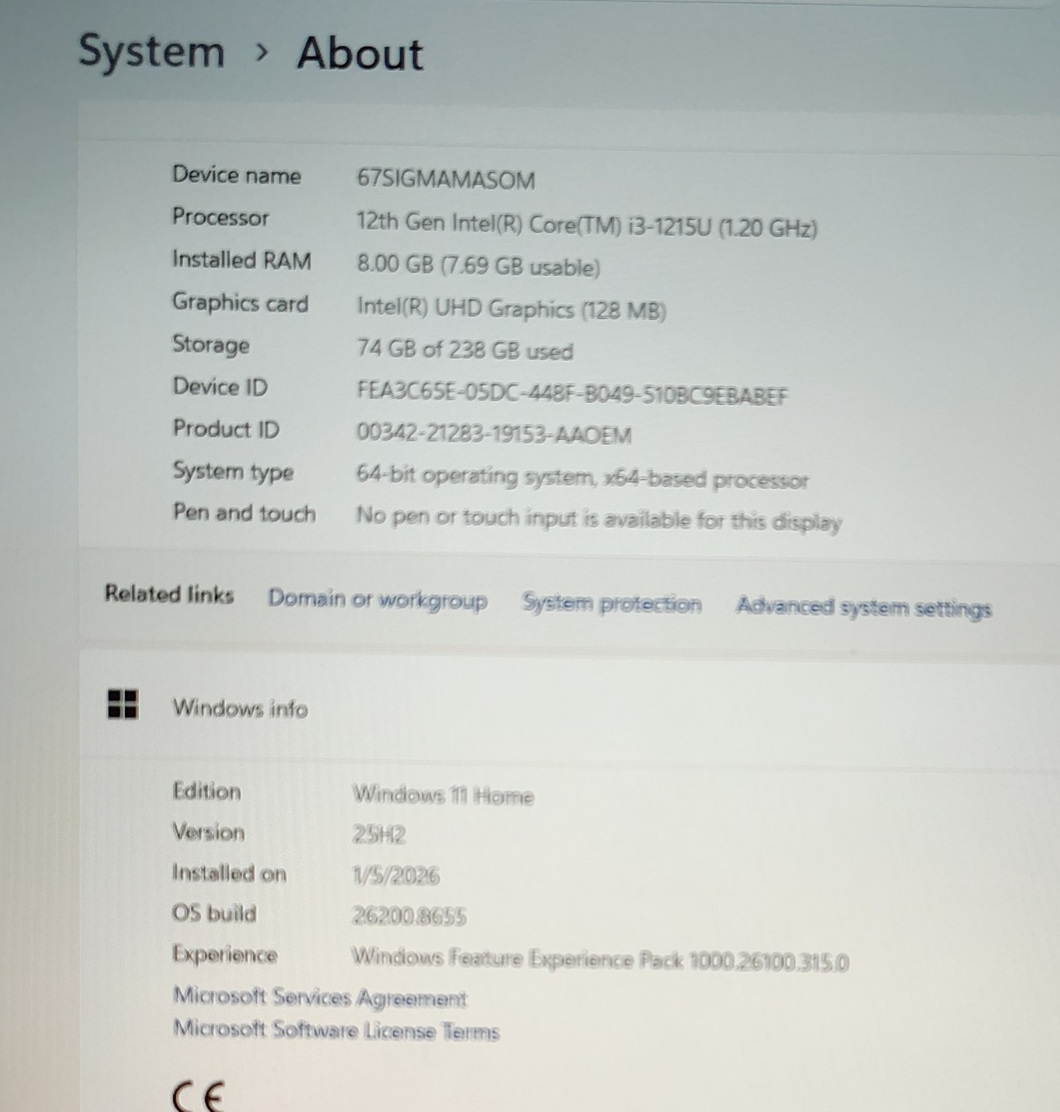Click the About breadcrumb title
1060x1112 pixels.
coord(360,54)
